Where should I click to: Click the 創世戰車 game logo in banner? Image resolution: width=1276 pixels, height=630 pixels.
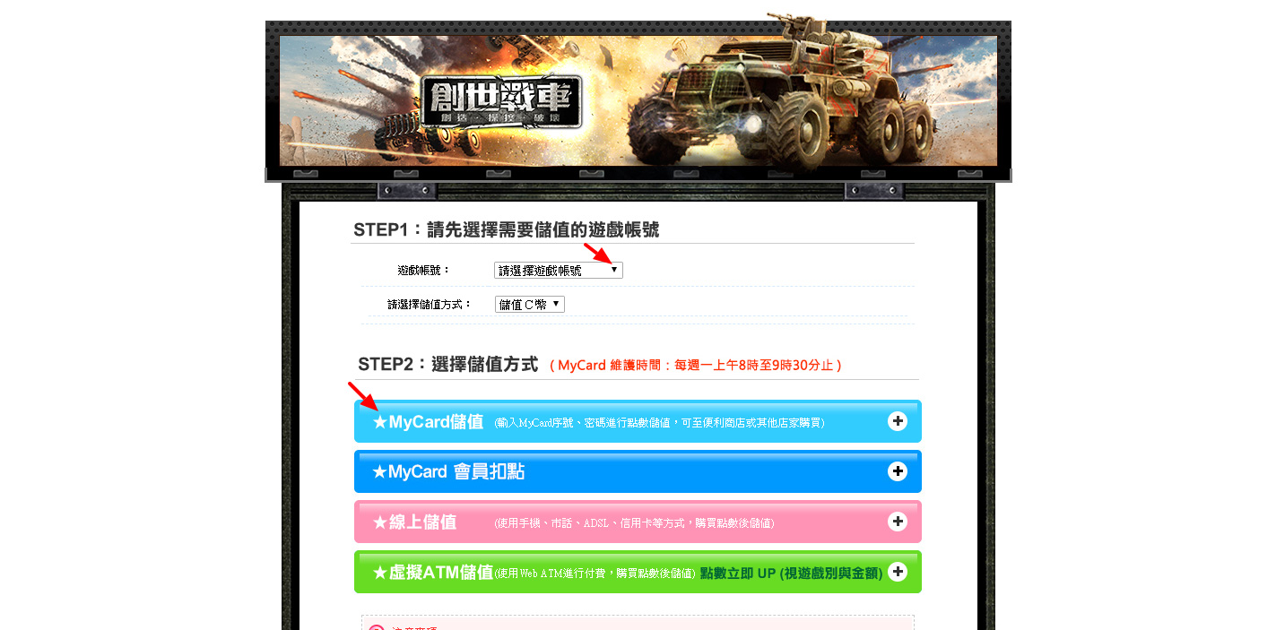coord(501,101)
